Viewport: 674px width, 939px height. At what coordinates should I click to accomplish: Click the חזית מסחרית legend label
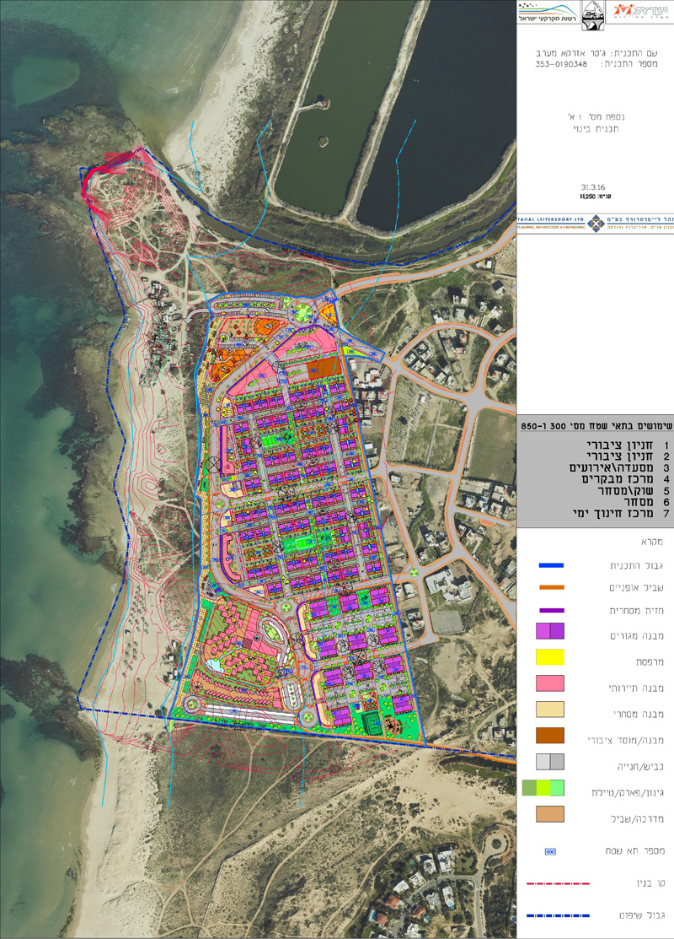click(x=636, y=611)
